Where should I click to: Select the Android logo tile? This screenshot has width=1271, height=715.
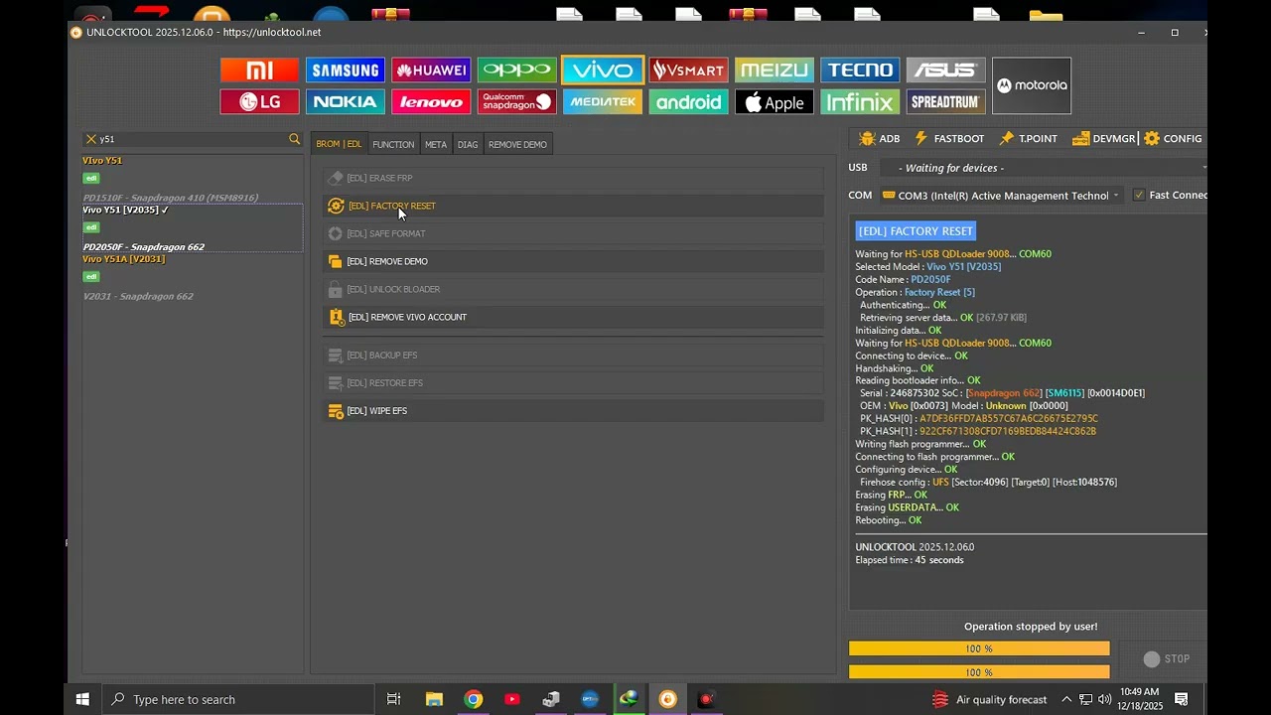coord(688,102)
